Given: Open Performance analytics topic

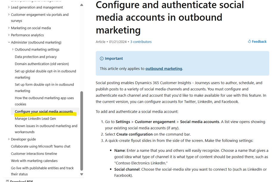Looking at the screenshot, I should pos(27,35).
